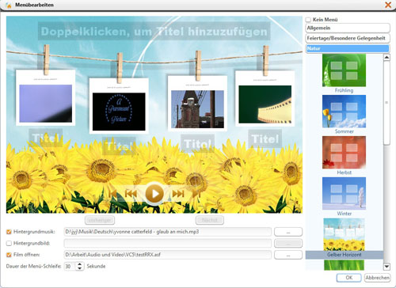The image size is (396, 288).
Task: Uncheck the Film öffnen checkbox
Action: click(x=9, y=255)
